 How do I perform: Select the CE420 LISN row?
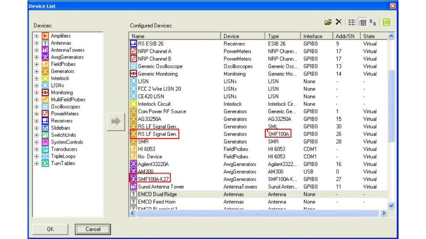point(258,96)
